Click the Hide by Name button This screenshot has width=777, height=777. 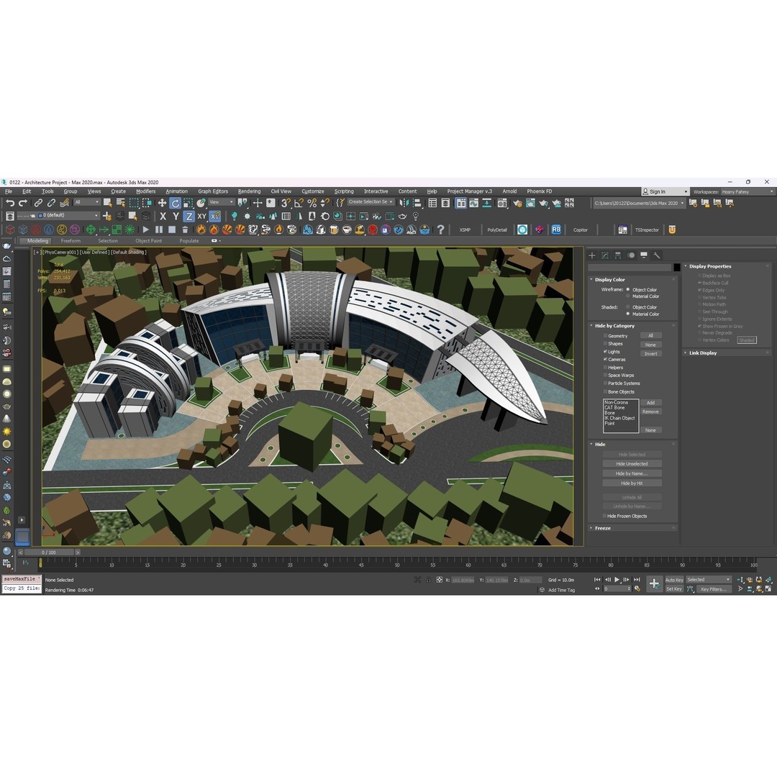(632, 473)
